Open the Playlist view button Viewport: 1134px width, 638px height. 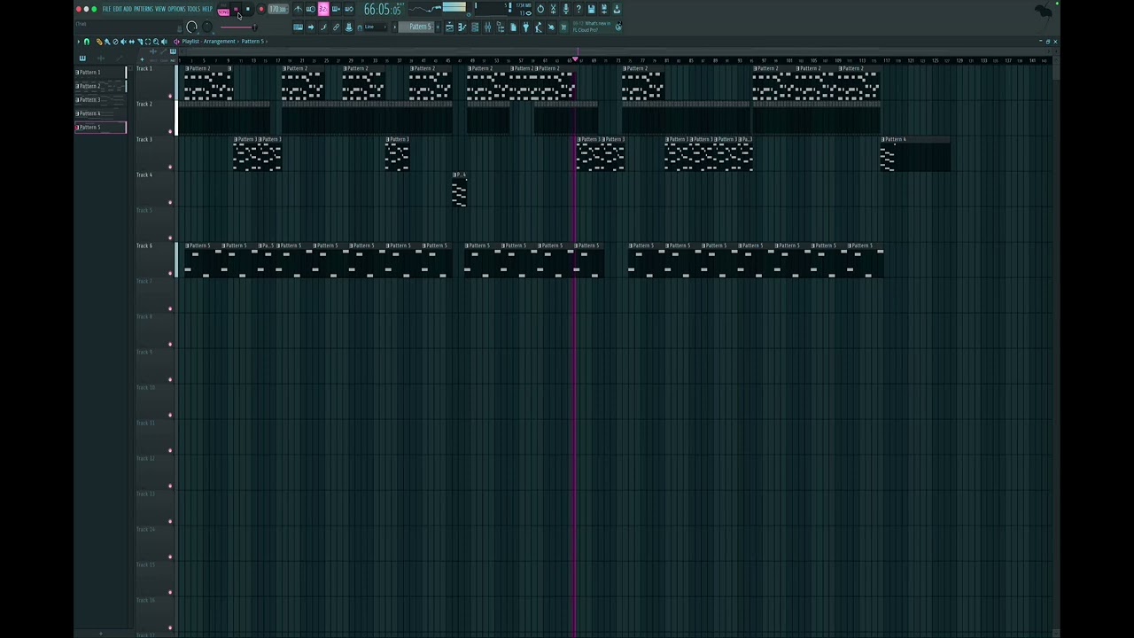click(x=449, y=27)
